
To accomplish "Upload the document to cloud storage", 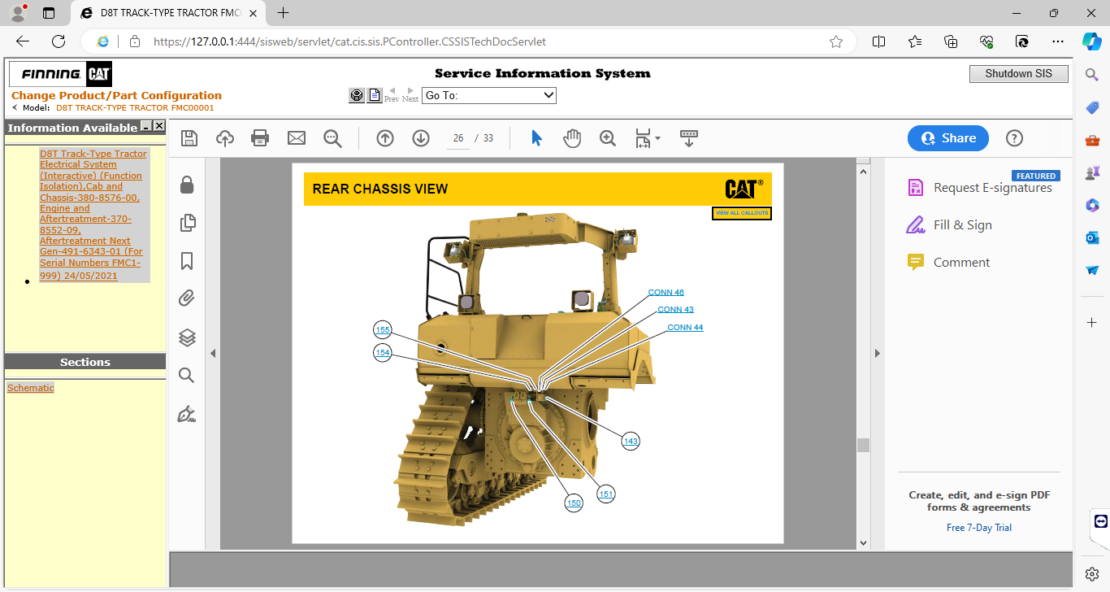I will coord(225,138).
